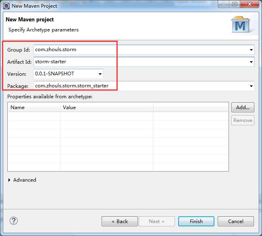
Task: Click the Add... property button
Action: coord(243,107)
